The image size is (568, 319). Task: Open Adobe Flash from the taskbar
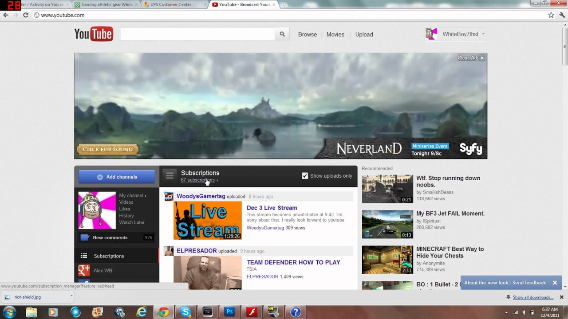252,312
